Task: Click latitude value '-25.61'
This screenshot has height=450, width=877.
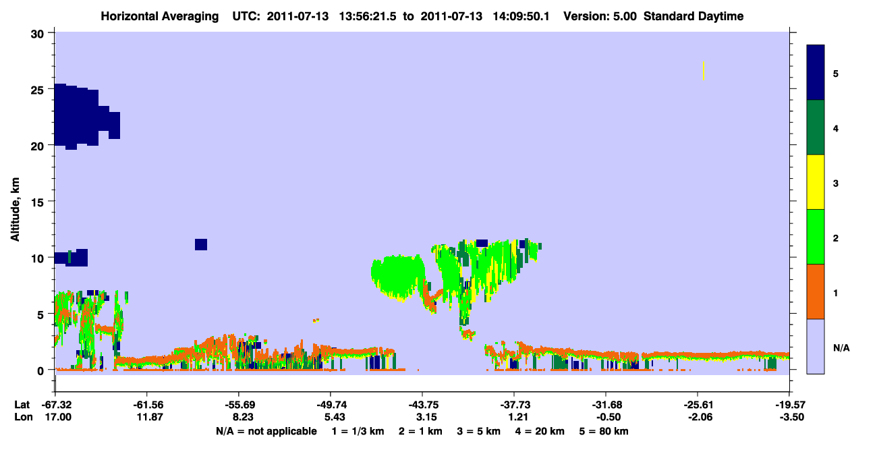Action: (698, 405)
